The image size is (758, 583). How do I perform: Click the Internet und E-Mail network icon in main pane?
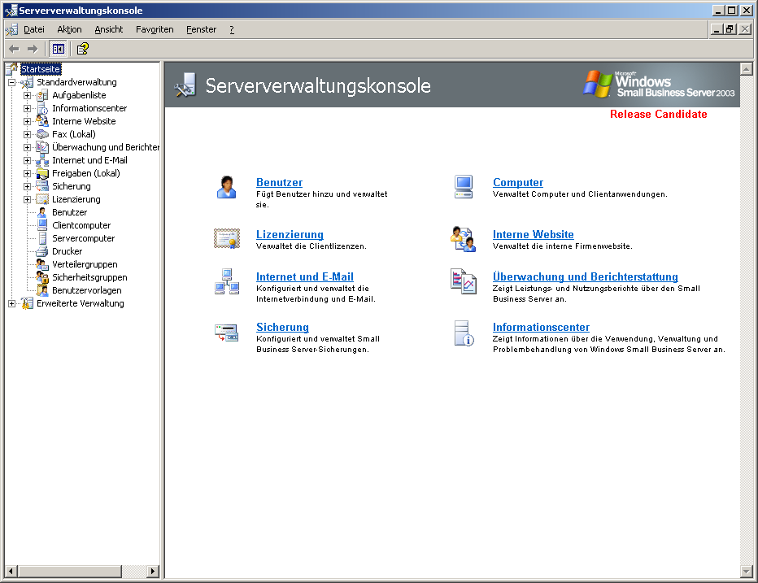[x=226, y=281]
